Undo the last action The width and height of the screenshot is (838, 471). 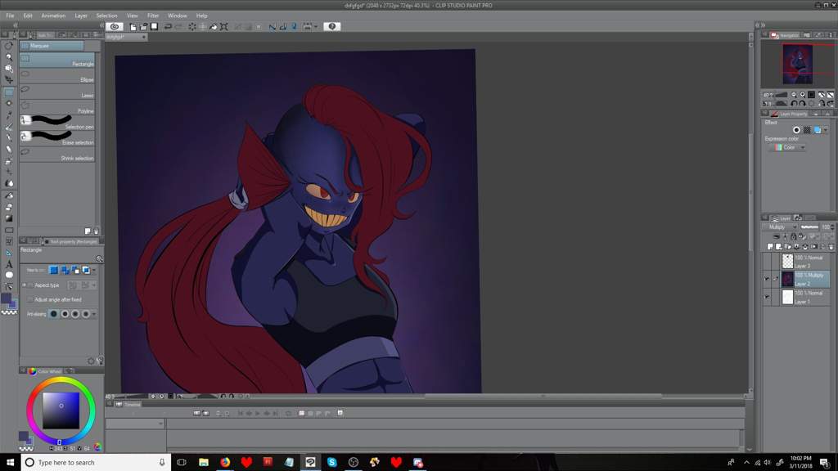[x=168, y=26]
